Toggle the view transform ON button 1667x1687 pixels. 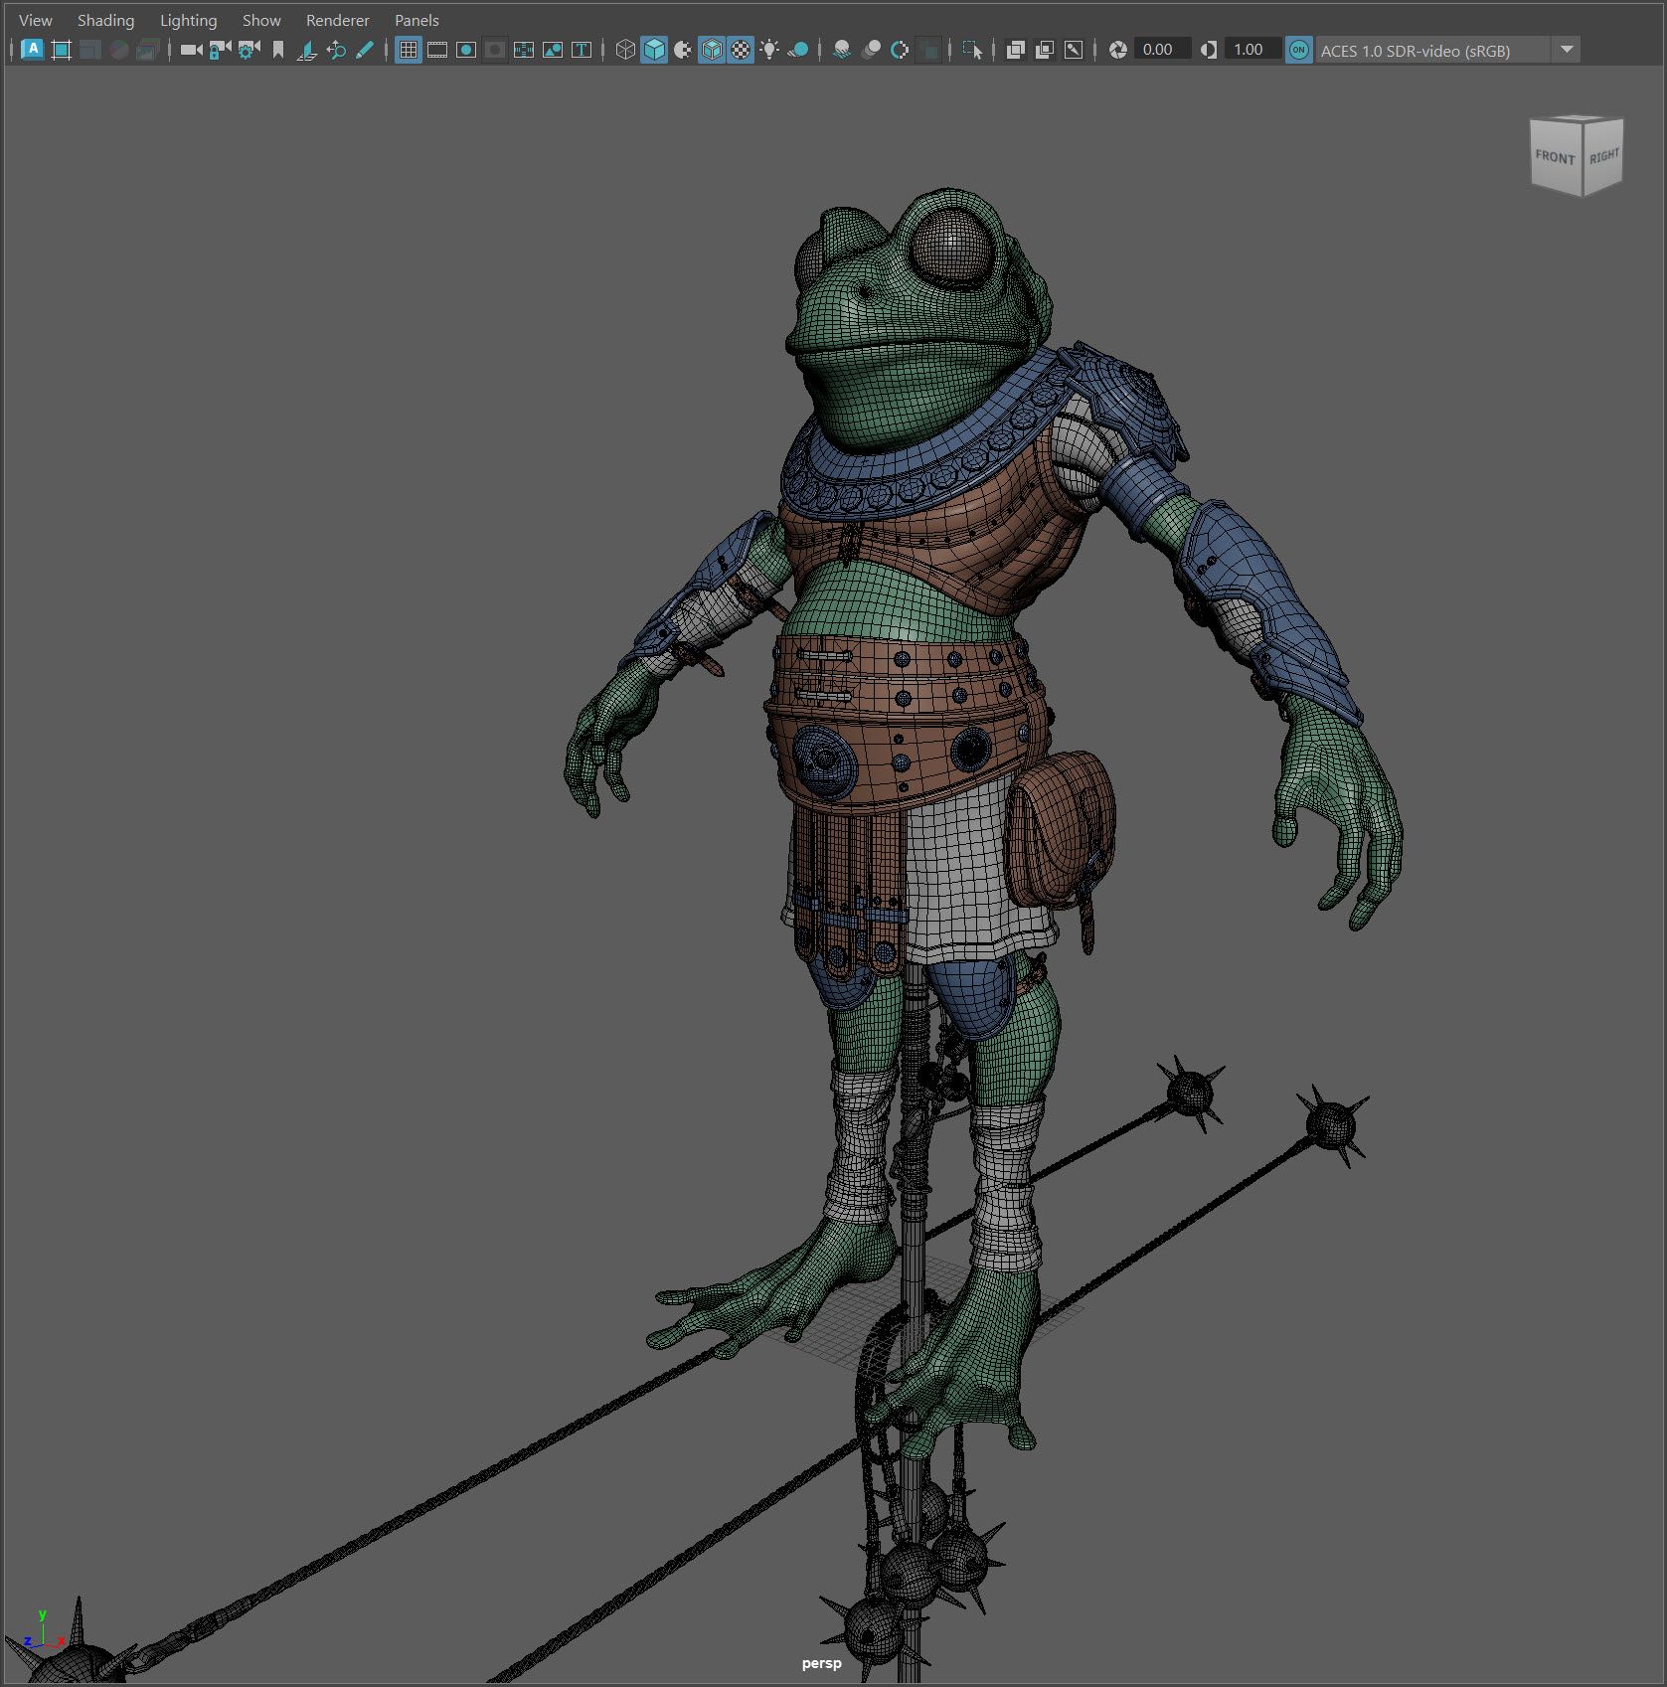point(1298,50)
